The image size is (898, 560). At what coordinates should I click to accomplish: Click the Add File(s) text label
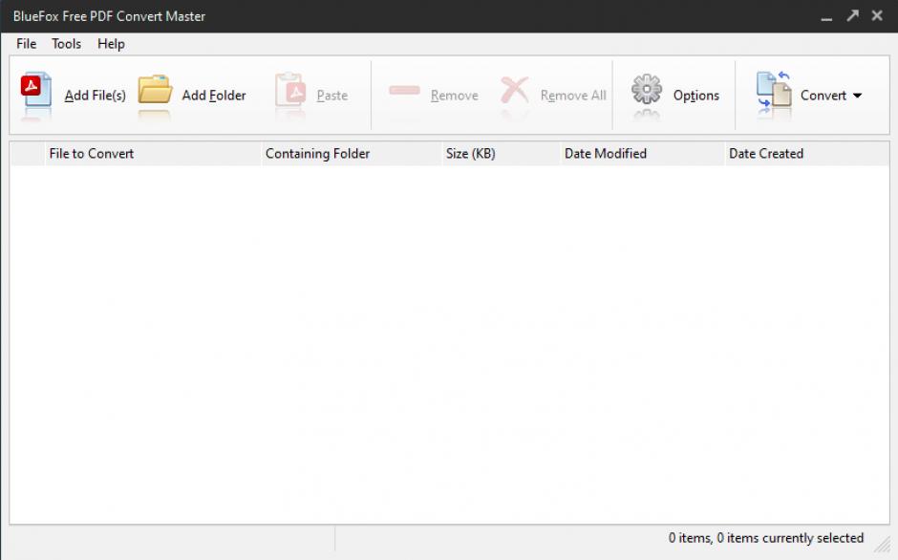click(x=96, y=96)
